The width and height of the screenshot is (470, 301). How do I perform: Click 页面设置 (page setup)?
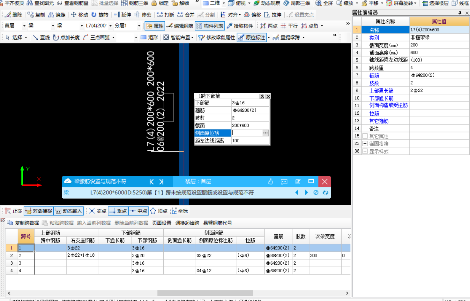point(162,223)
